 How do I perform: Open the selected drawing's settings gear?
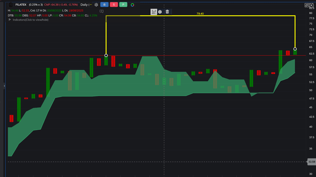(160, 12)
